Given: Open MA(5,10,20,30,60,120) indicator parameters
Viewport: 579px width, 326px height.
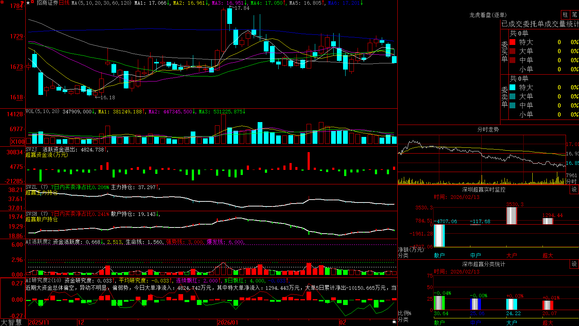Looking at the screenshot, I should click(x=101, y=3).
